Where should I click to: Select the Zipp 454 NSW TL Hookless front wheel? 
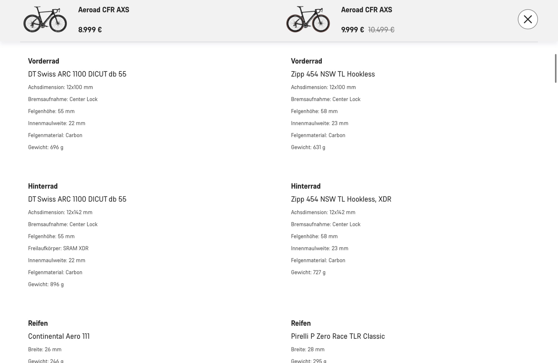(x=333, y=74)
